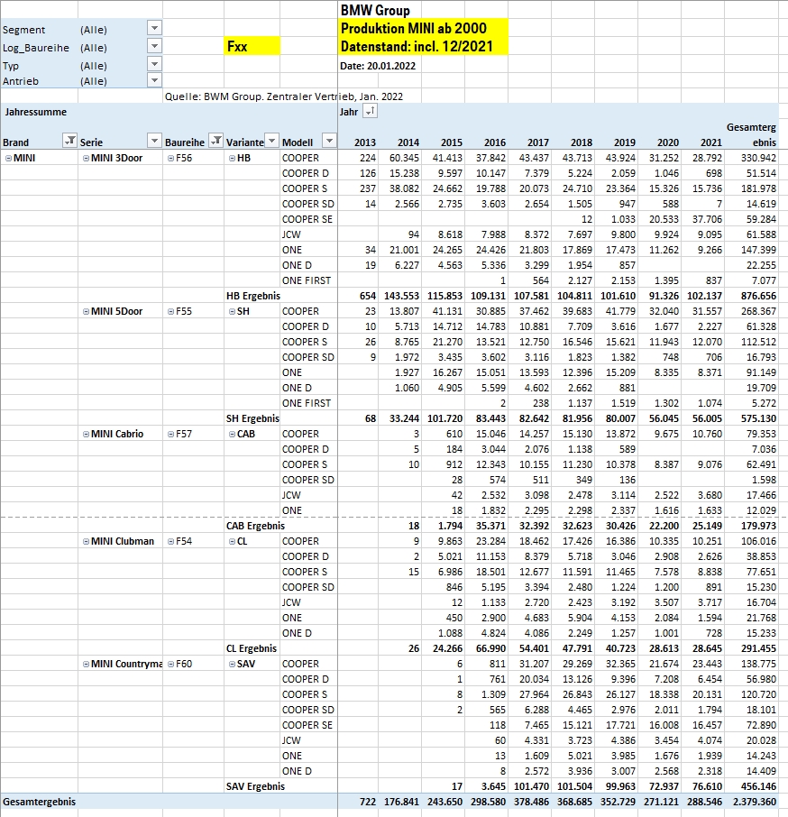Screen dimensions: 788x817
Task: Open the Baureihe column filter button
Action: (x=215, y=141)
